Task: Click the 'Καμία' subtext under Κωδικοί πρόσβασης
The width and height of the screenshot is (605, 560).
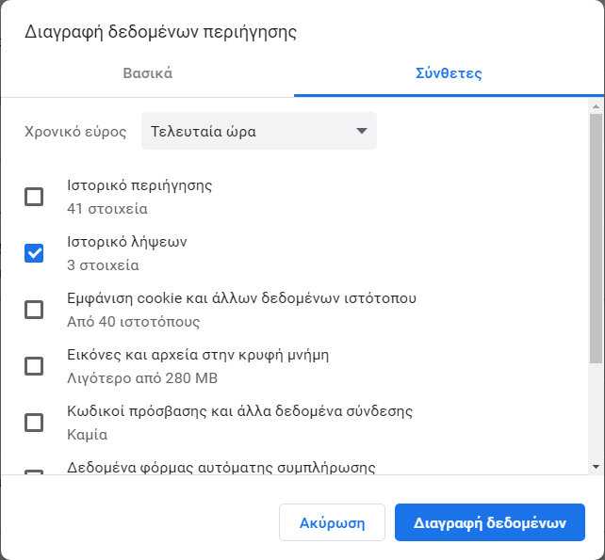Action: [88, 435]
